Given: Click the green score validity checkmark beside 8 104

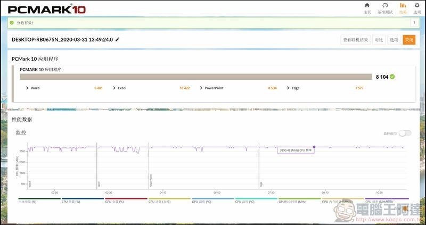Looking at the screenshot, I should [392, 77].
